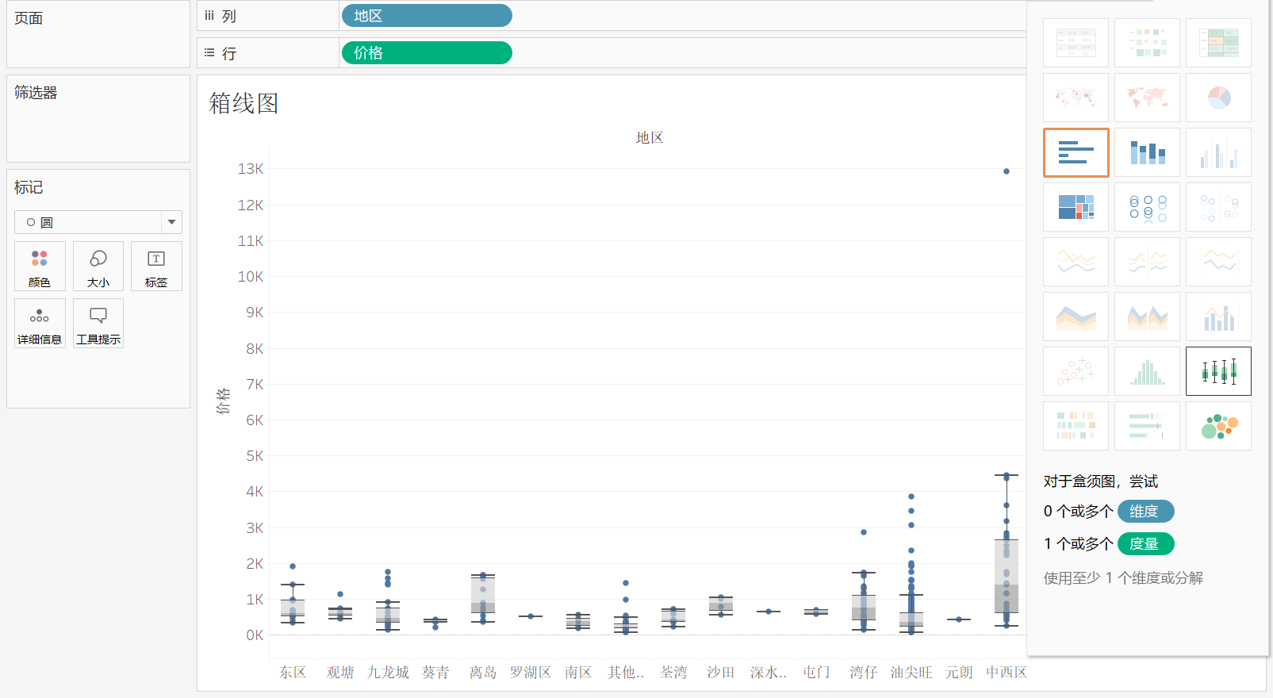
Task: Pick the packed bubbles chart type
Action: [x=1218, y=426]
